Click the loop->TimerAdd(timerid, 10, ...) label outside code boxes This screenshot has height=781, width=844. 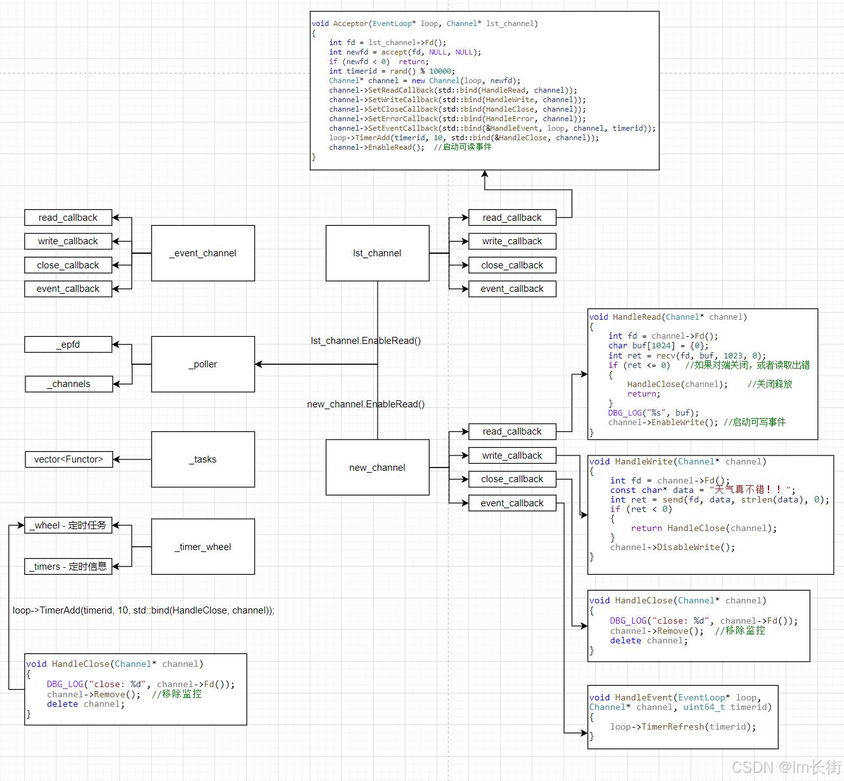143,610
